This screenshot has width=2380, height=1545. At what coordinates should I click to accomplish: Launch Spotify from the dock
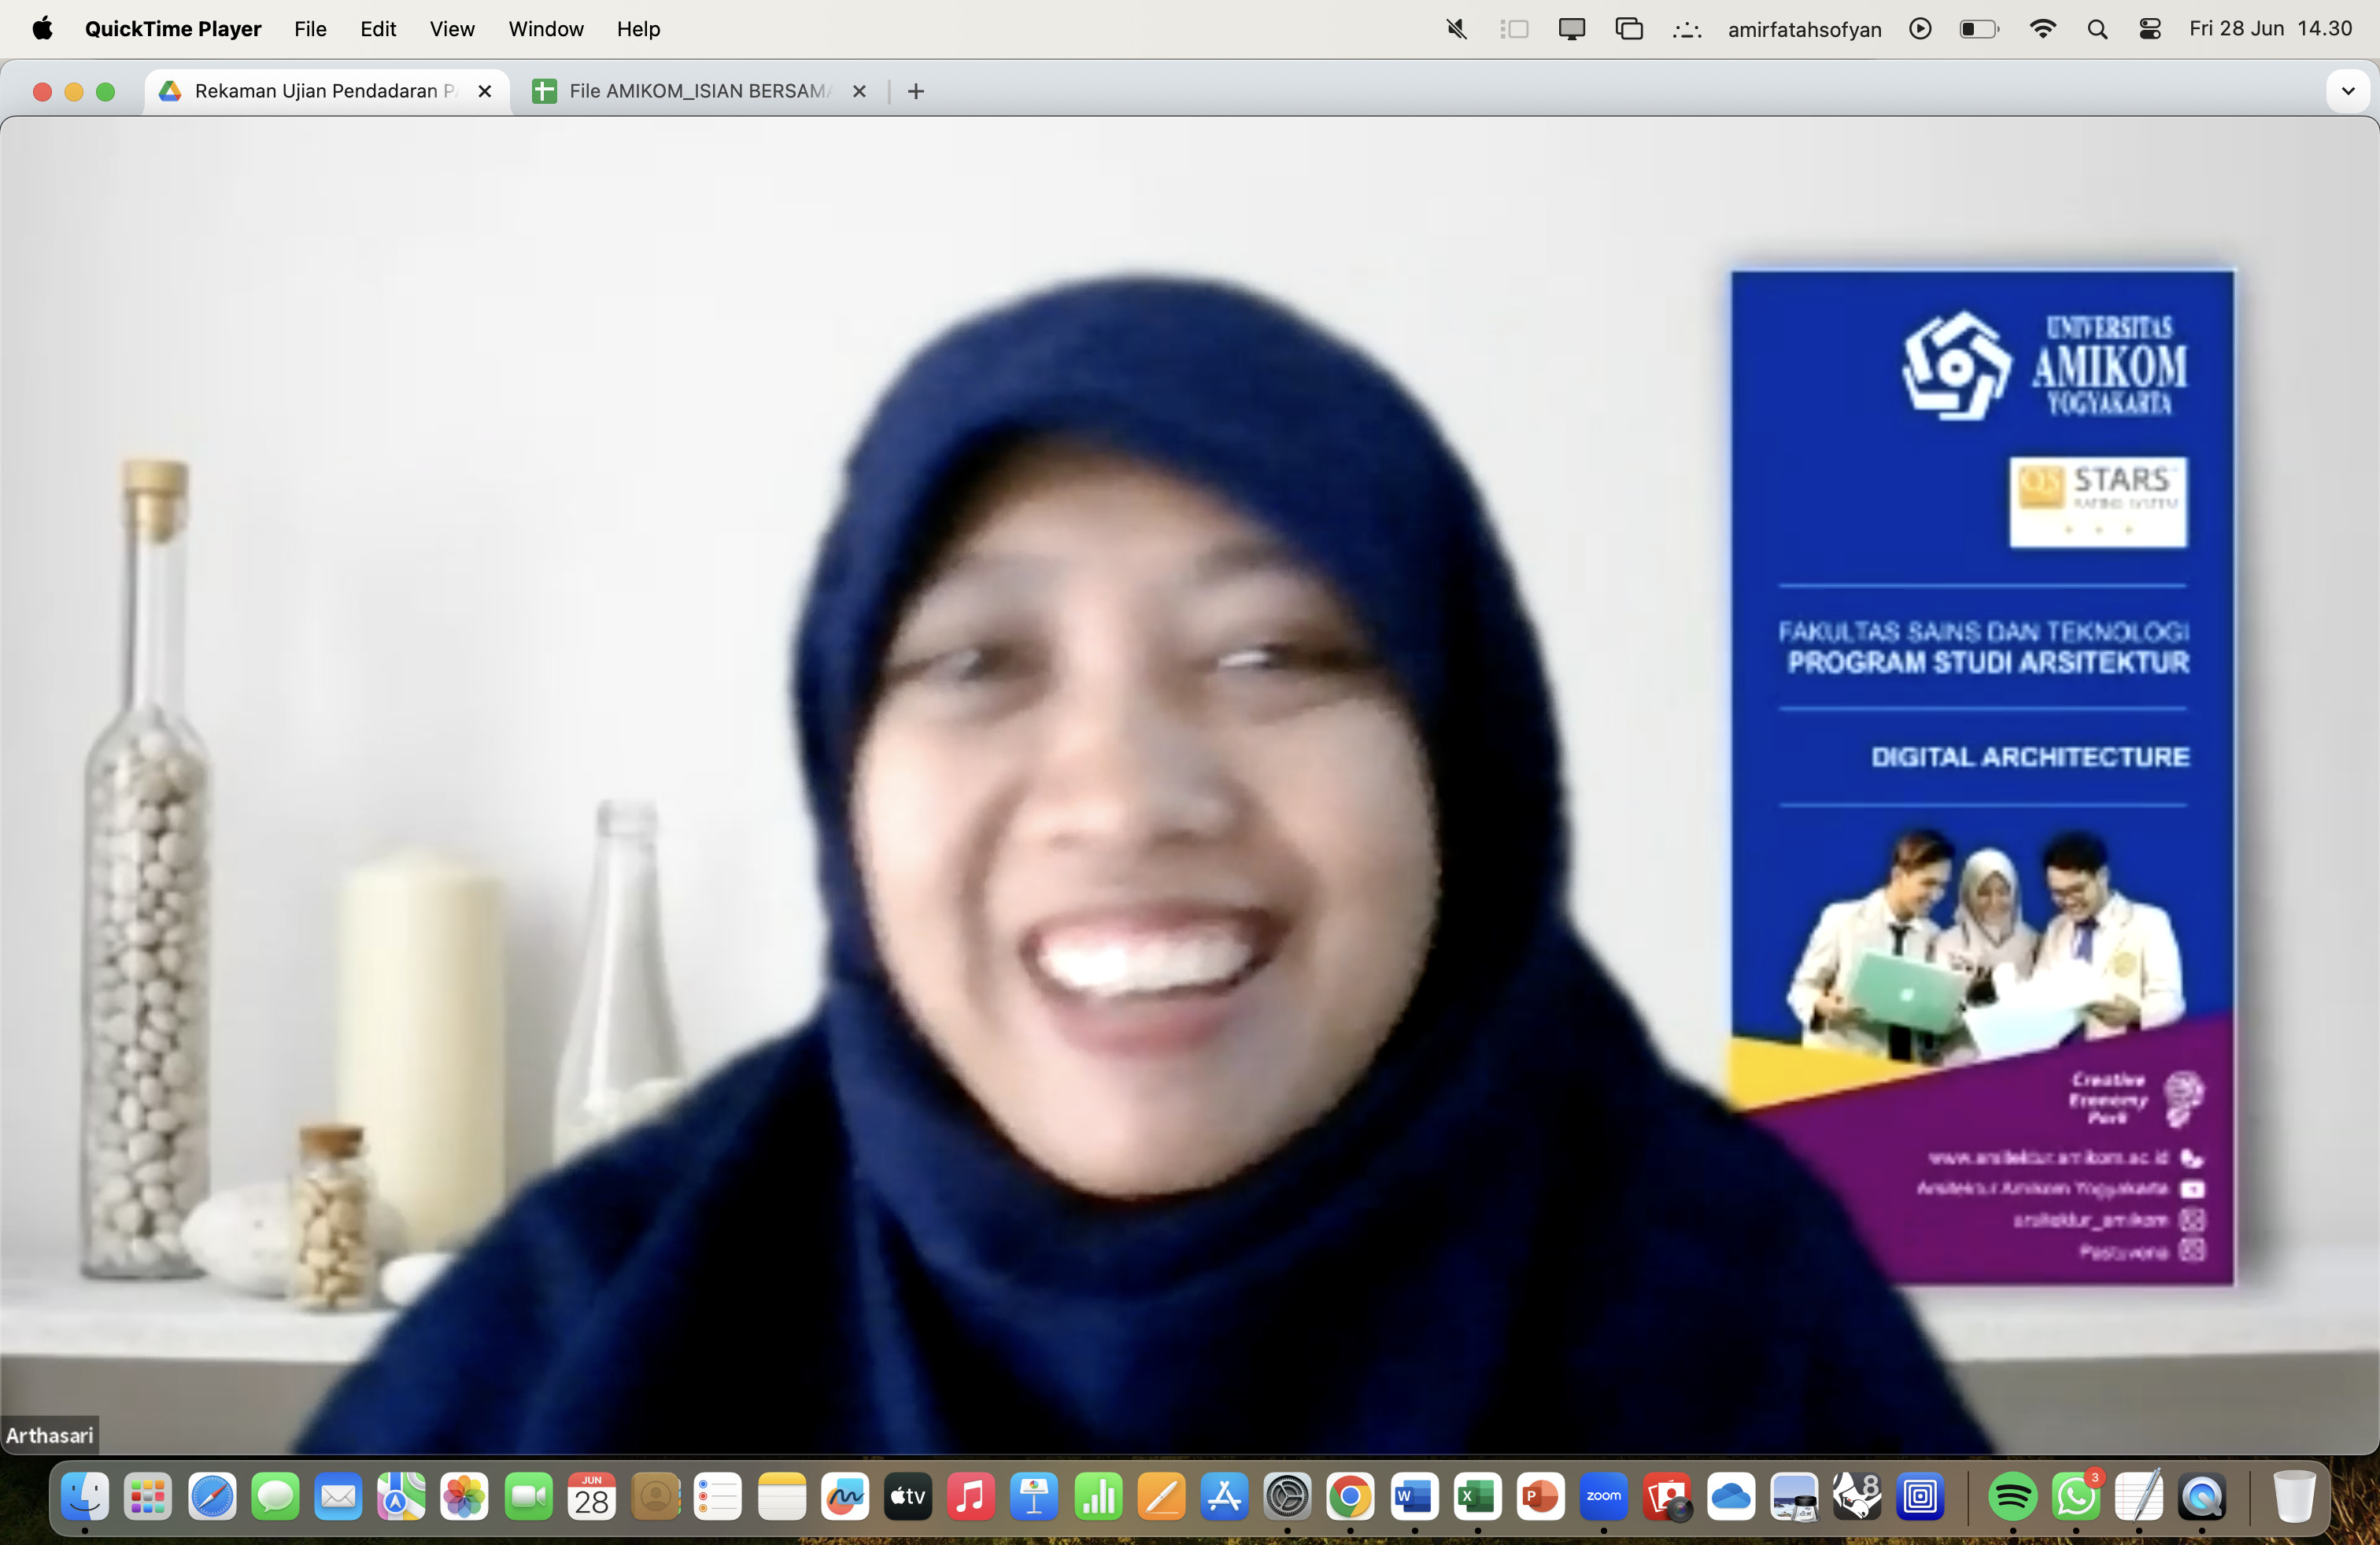(x=2012, y=1496)
